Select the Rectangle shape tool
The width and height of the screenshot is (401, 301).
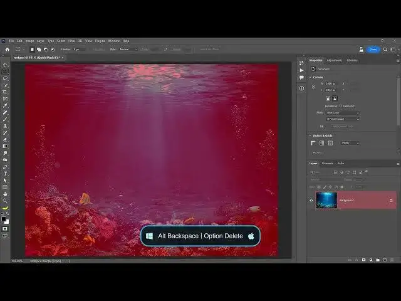point(5,187)
